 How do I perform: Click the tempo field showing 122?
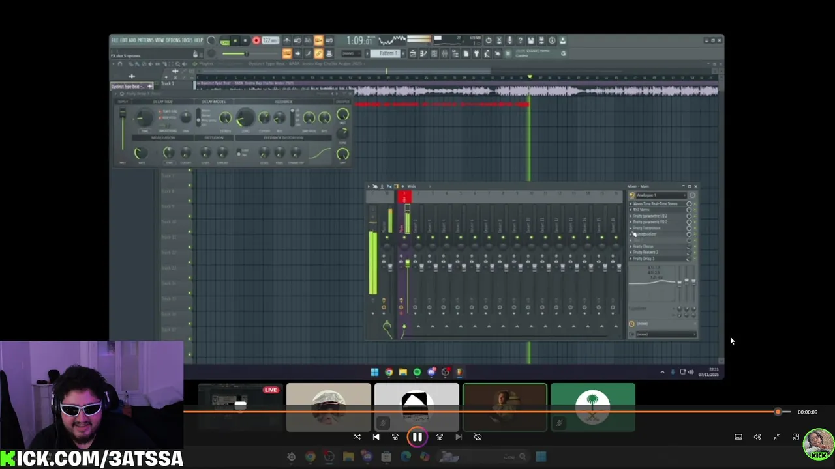269,40
